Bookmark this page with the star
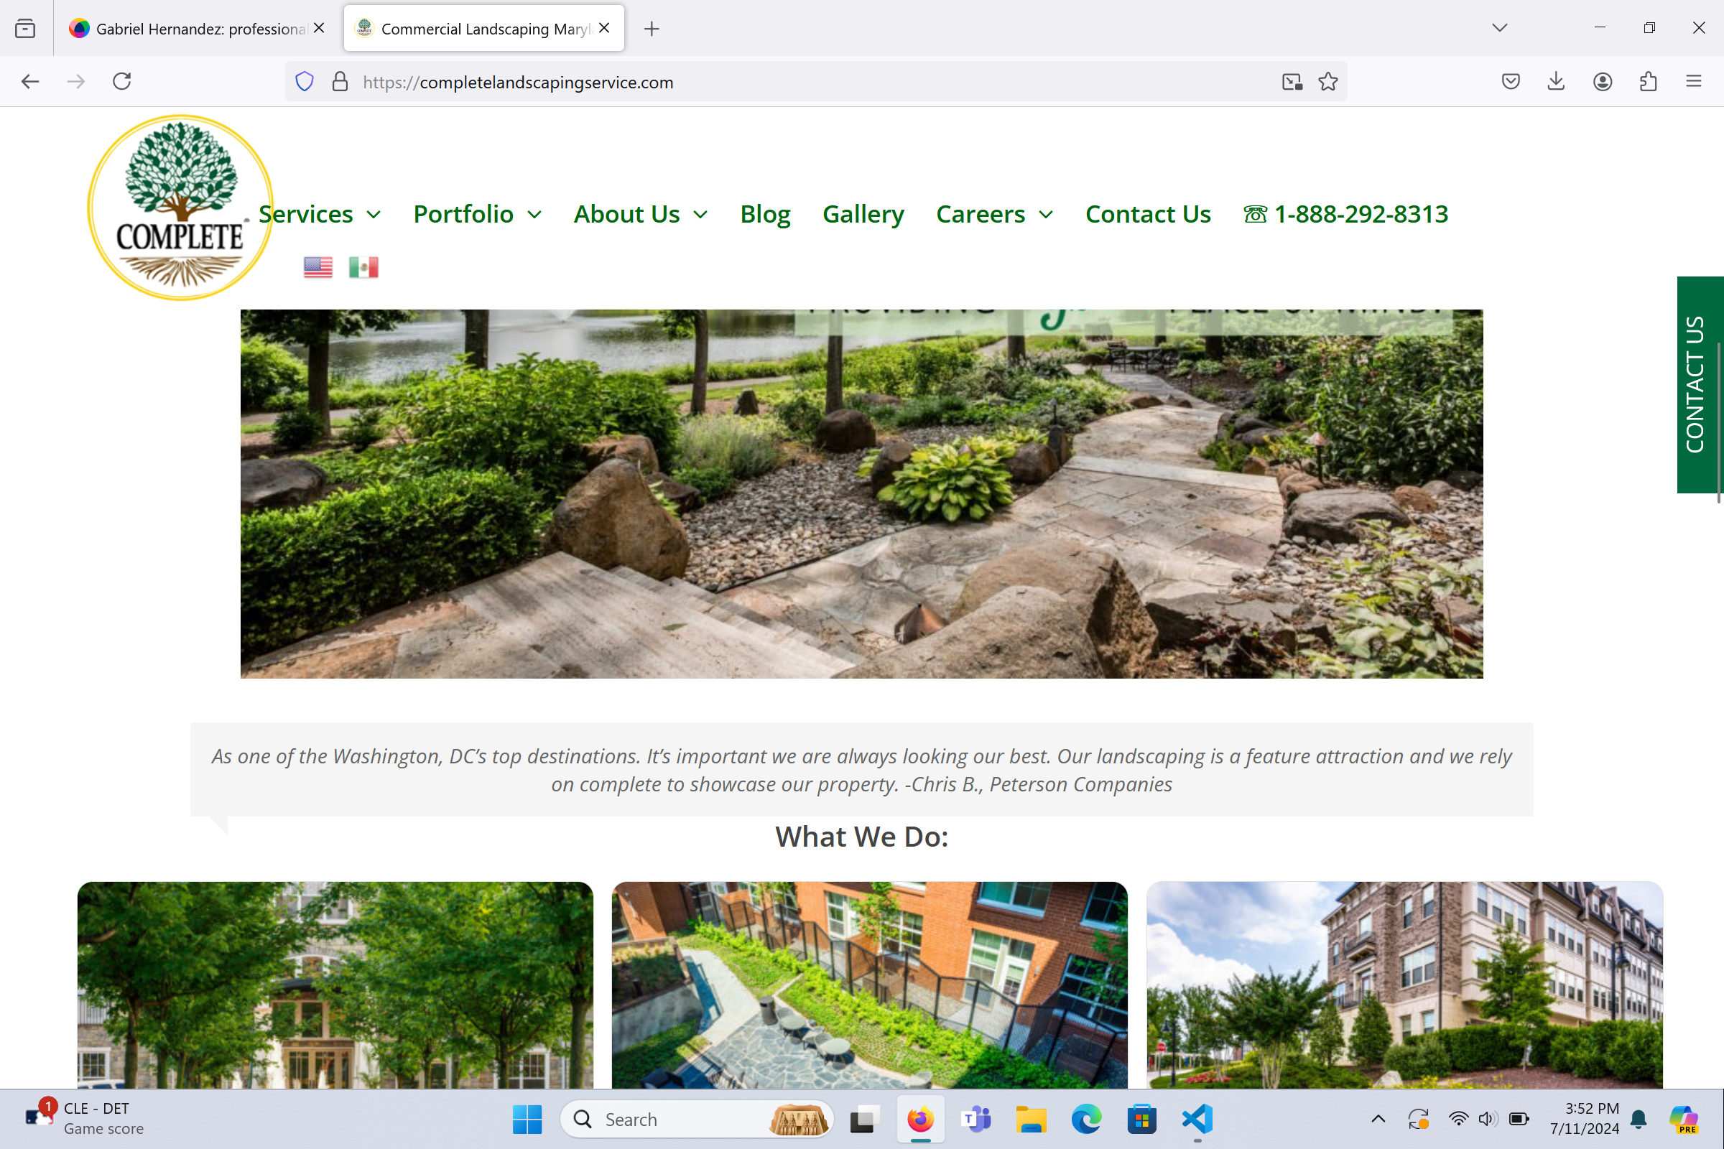Image resolution: width=1724 pixels, height=1149 pixels. tap(1327, 81)
